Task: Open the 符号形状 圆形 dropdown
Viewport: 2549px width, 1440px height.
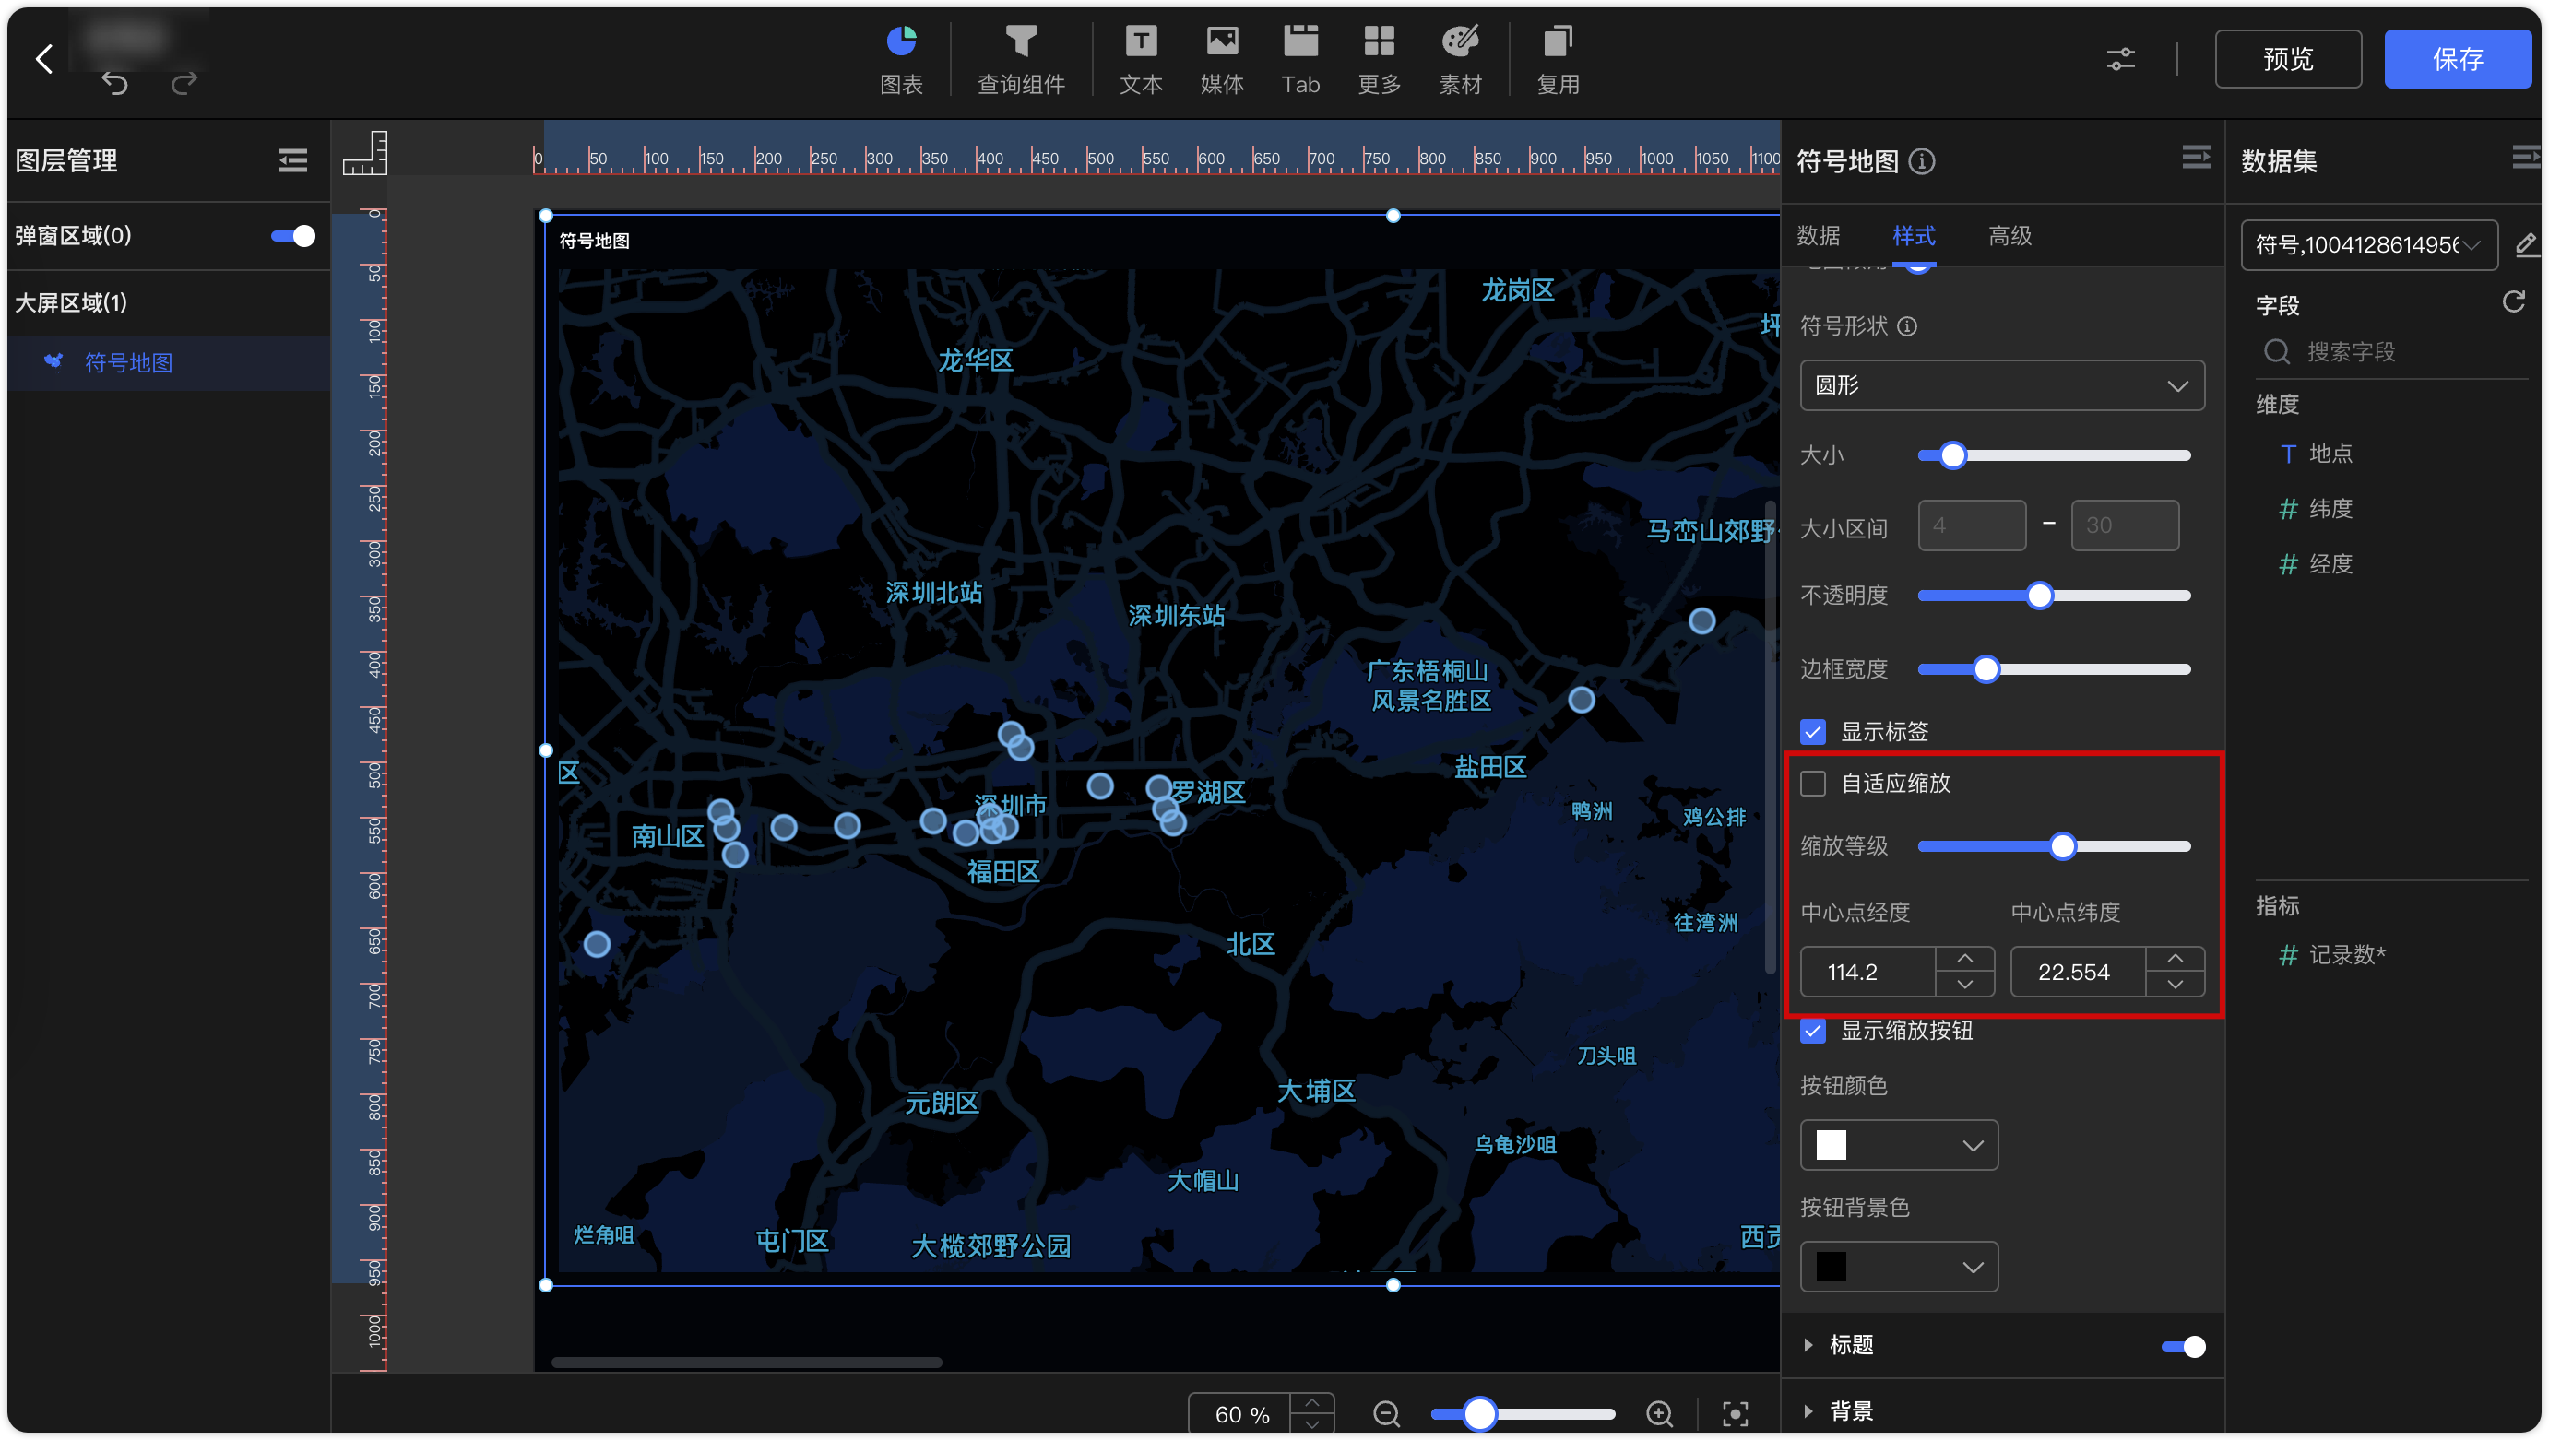Action: (x=2002, y=385)
